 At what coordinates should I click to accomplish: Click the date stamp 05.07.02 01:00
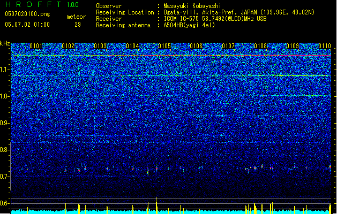coord(27,25)
